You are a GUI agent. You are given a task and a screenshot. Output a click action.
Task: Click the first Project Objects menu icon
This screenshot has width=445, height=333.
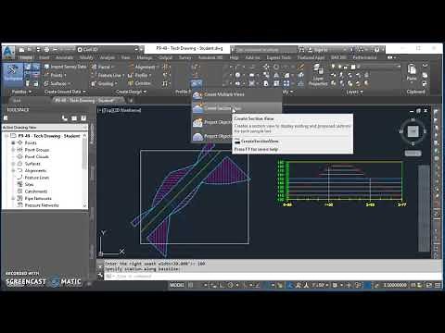pos(197,122)
